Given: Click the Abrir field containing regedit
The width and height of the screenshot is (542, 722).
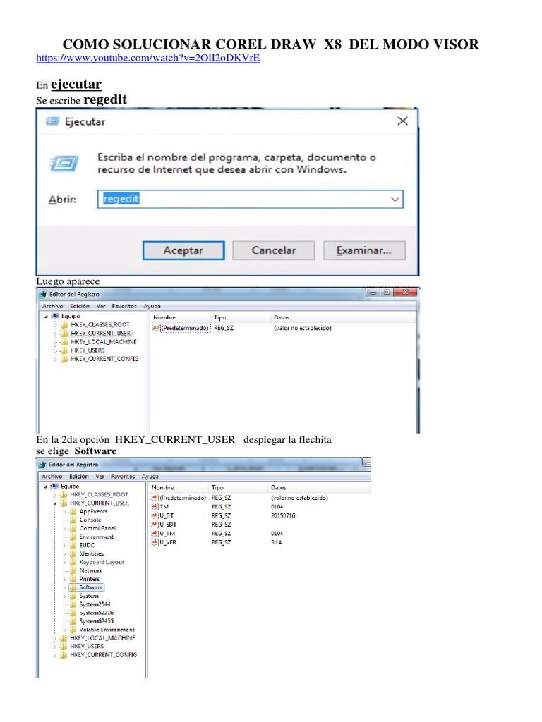Looking at the screenshot, I should [251, 199].
